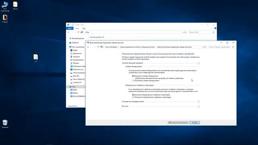Image resolution: width=258 pixels, height=145 pixels.
Task: Open the Вид ribbon tab in Explorer
Action: coord(84,28)
